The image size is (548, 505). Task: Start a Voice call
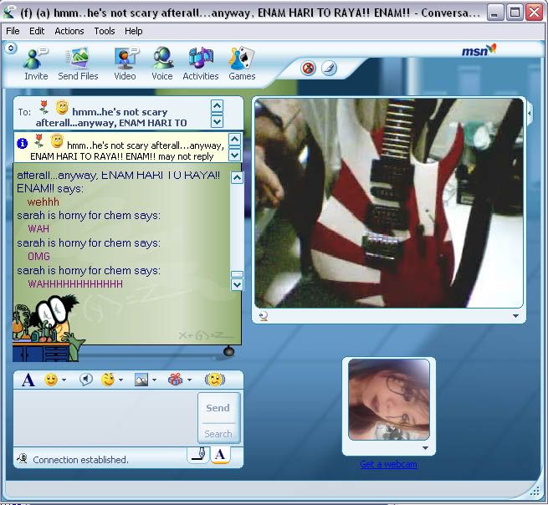click(x=162, y=63)
